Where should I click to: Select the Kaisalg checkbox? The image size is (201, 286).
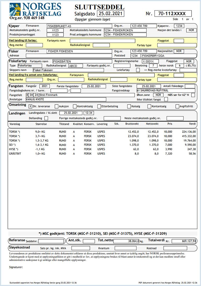129,106
